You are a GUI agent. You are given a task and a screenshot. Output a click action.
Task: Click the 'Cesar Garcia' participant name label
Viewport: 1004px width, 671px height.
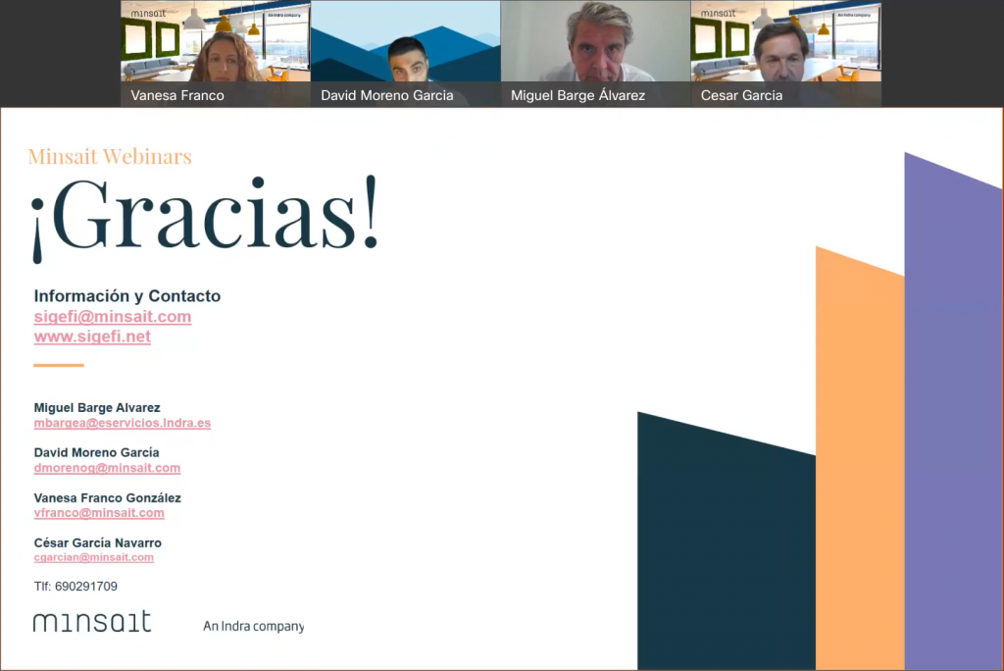[741, 95]
